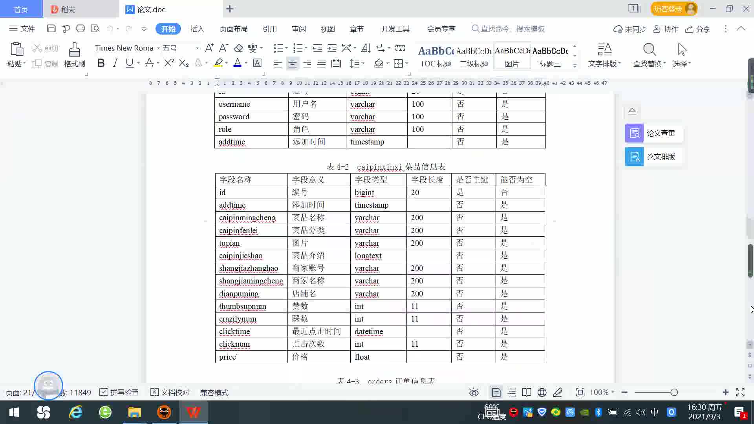Click the Increase Indent icon
The width and height of the screenshot is (754, 424).
click(332, 48)
